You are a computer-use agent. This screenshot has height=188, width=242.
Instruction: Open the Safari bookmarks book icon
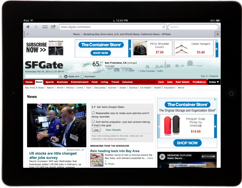pyautogui.click(x=45, y=27)
